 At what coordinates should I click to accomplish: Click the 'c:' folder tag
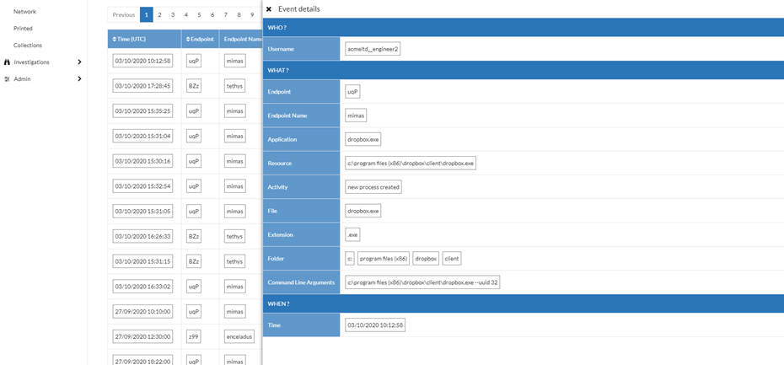pyautogui.click(x=350, y=259)
